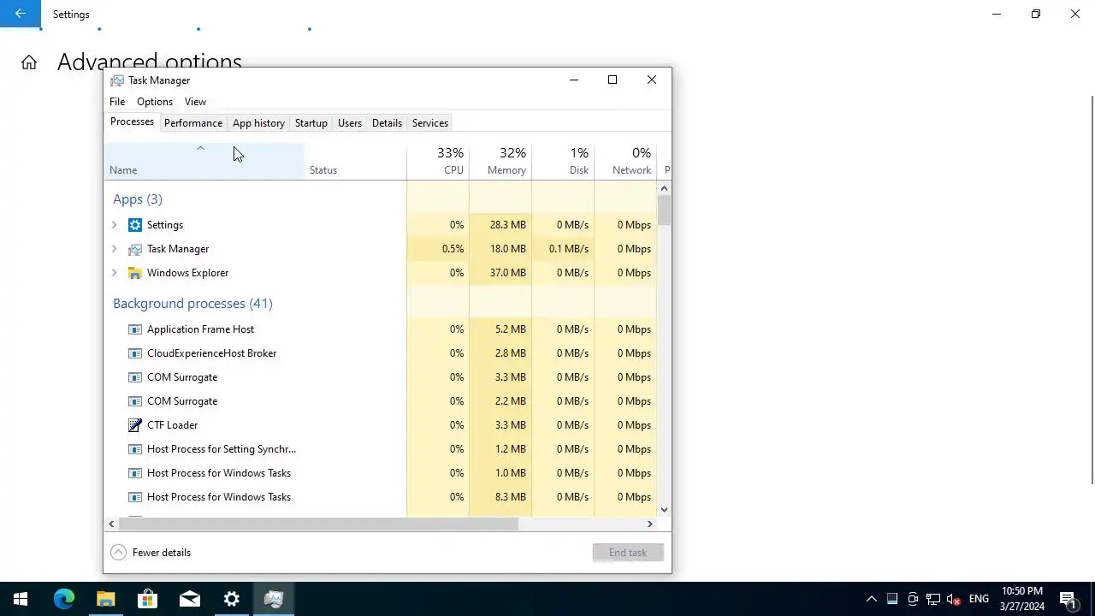Show hidden system tray icons
Image resolution: width=1095 pixels, height=616 pixels.
(871, 599)
